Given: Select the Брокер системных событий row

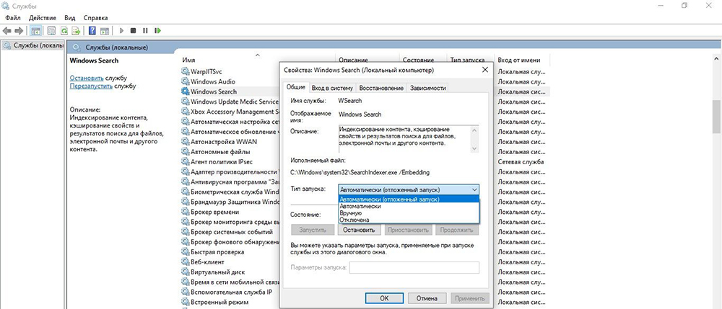Looking at the screenshot, I should 232,232.
